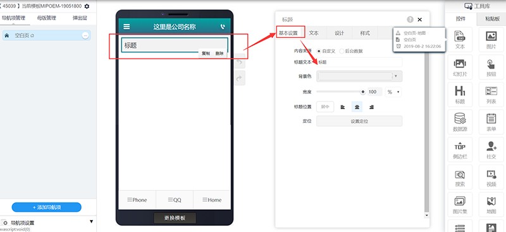Open the % width unit dropdown

[393, 92]
